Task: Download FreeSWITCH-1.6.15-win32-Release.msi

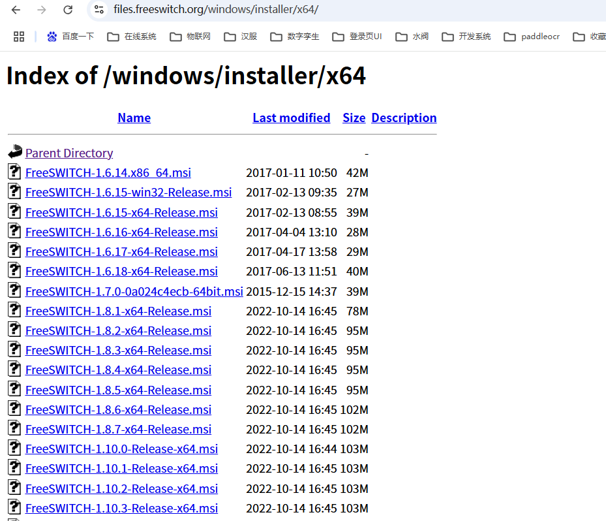Action: 129,193
